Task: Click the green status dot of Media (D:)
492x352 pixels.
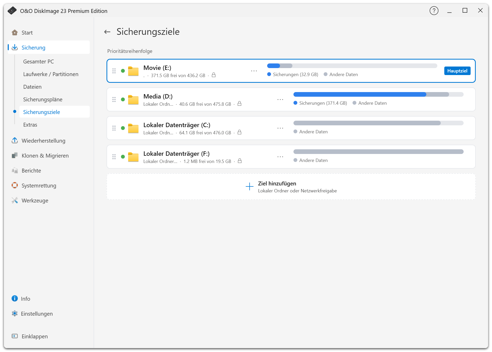Action: (x=123, y=100)
